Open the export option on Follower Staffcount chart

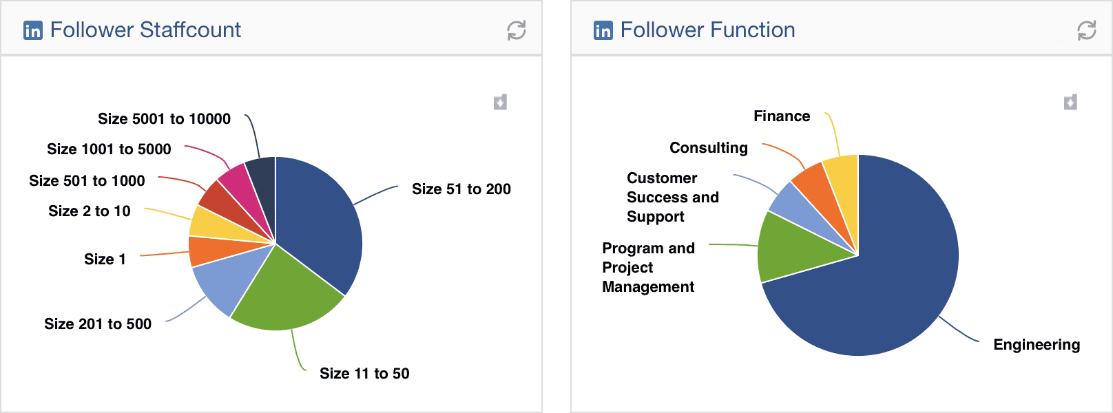(500, 101)
